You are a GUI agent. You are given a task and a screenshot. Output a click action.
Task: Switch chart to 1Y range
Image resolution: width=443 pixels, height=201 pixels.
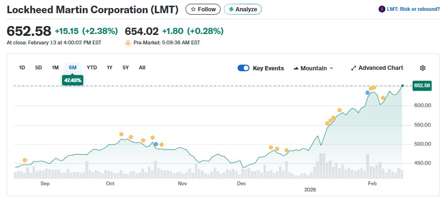(109, 67)
